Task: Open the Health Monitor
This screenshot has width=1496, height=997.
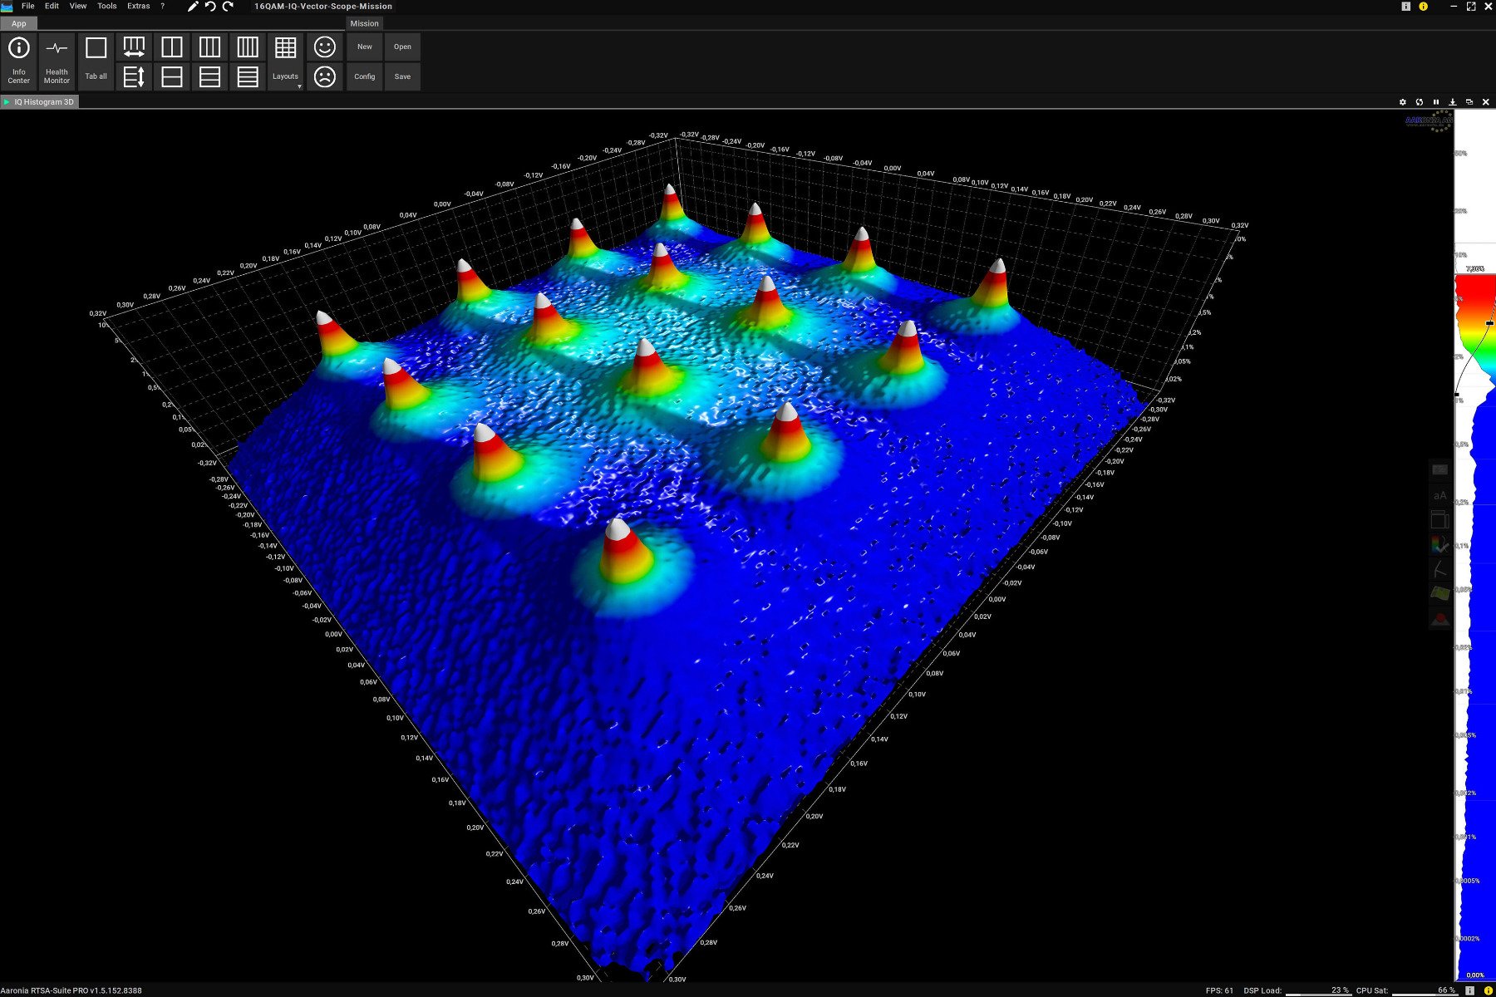Action: coord(57,61)
